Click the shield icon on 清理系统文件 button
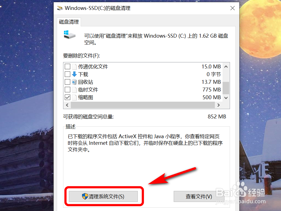 tap(85, 196)
